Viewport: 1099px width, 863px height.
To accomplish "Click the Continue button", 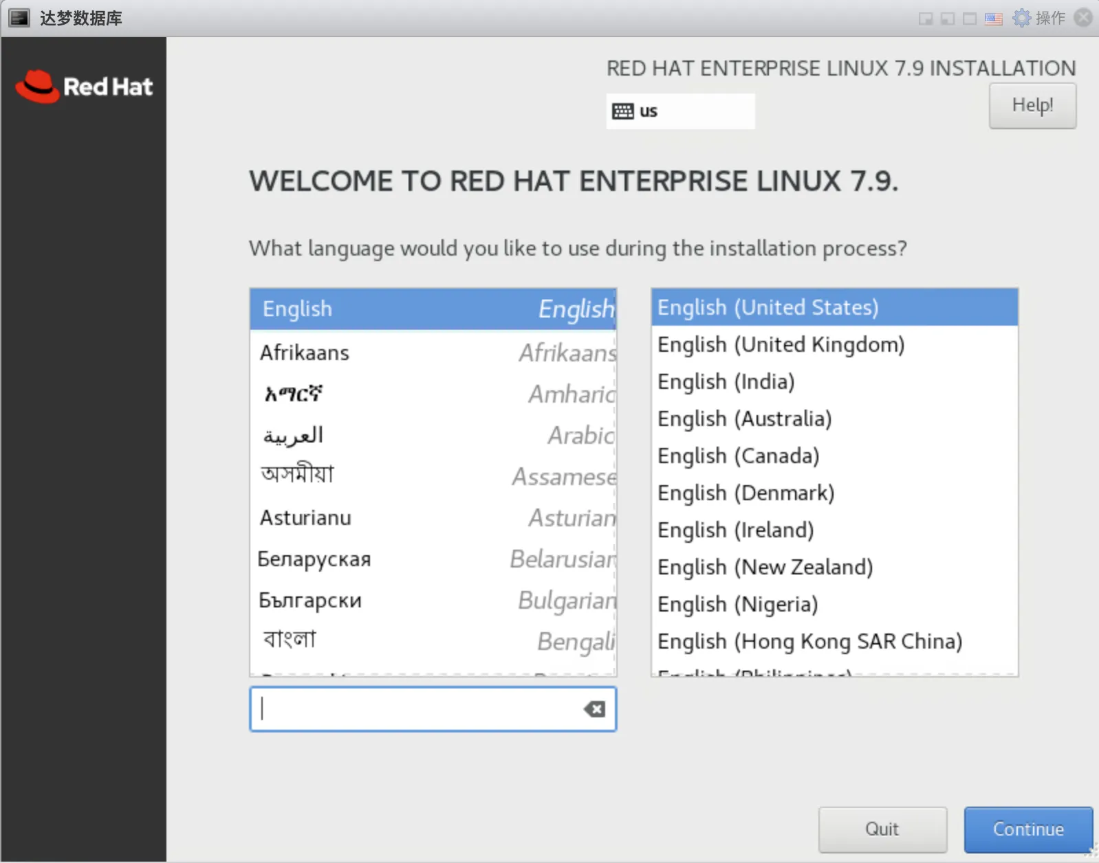I will click(1027, 829).
